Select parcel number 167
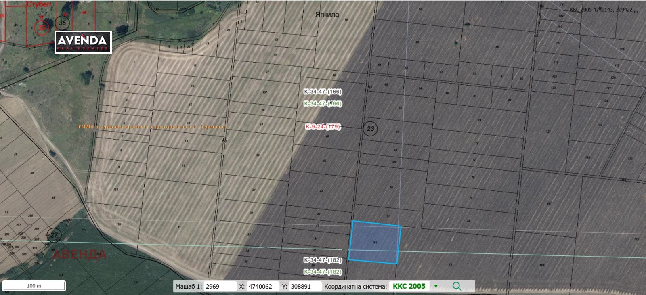 (x=549, y=203)
